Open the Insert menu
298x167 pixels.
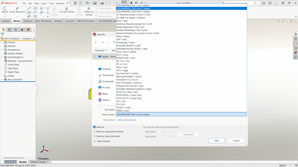(x=44, y=3)
